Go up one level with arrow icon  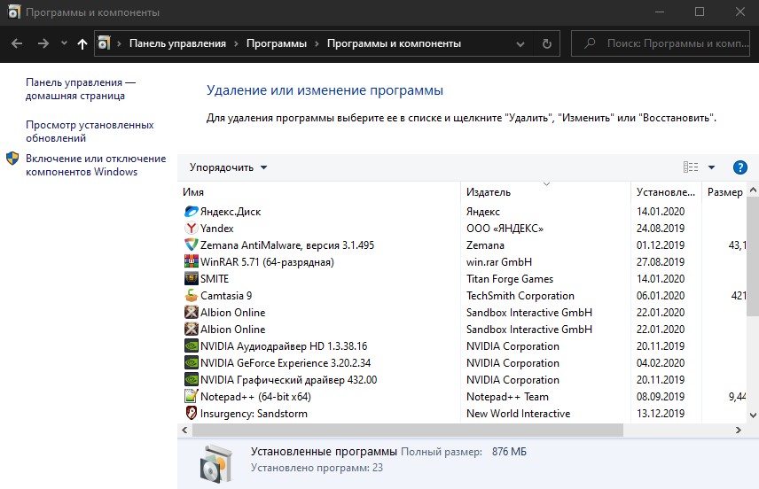tap(82, 43)
